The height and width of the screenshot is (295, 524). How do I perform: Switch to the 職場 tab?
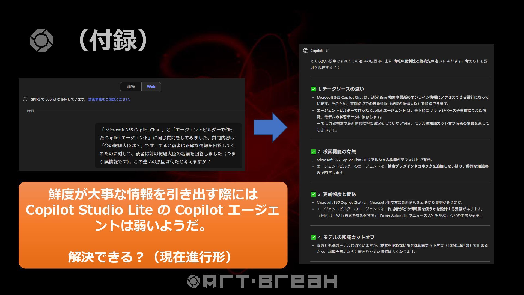coord(131,87)
